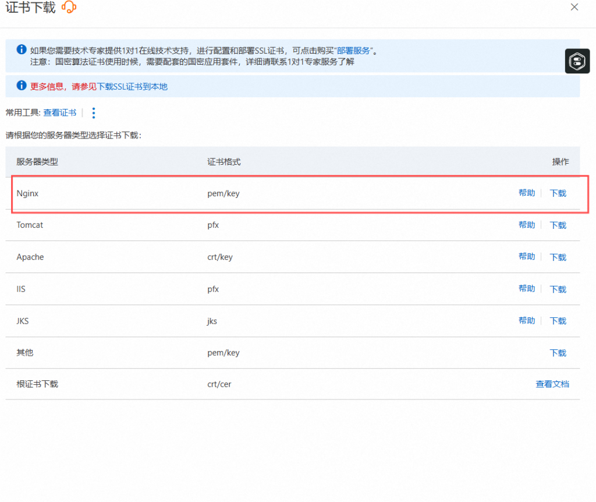Download the 其他 pem/key certificate

558,353
